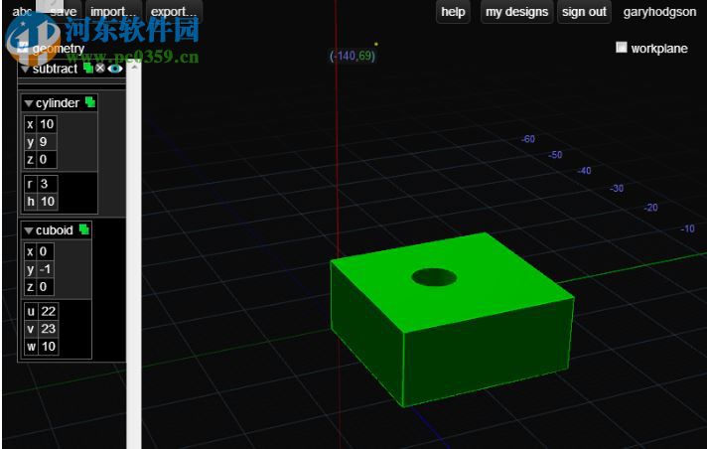707x449 pixels.
Task: Click the -60 axis label
Action: pyautogui.click(x=528, y=139)
